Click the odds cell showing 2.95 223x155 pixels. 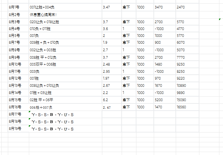[106, 71]
